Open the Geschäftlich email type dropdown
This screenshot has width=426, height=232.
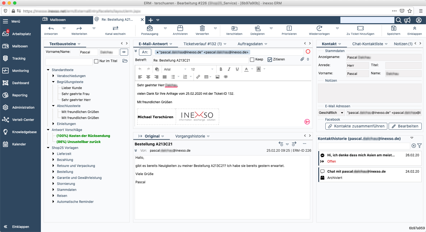pyautogui.click(x=331, y=112)
